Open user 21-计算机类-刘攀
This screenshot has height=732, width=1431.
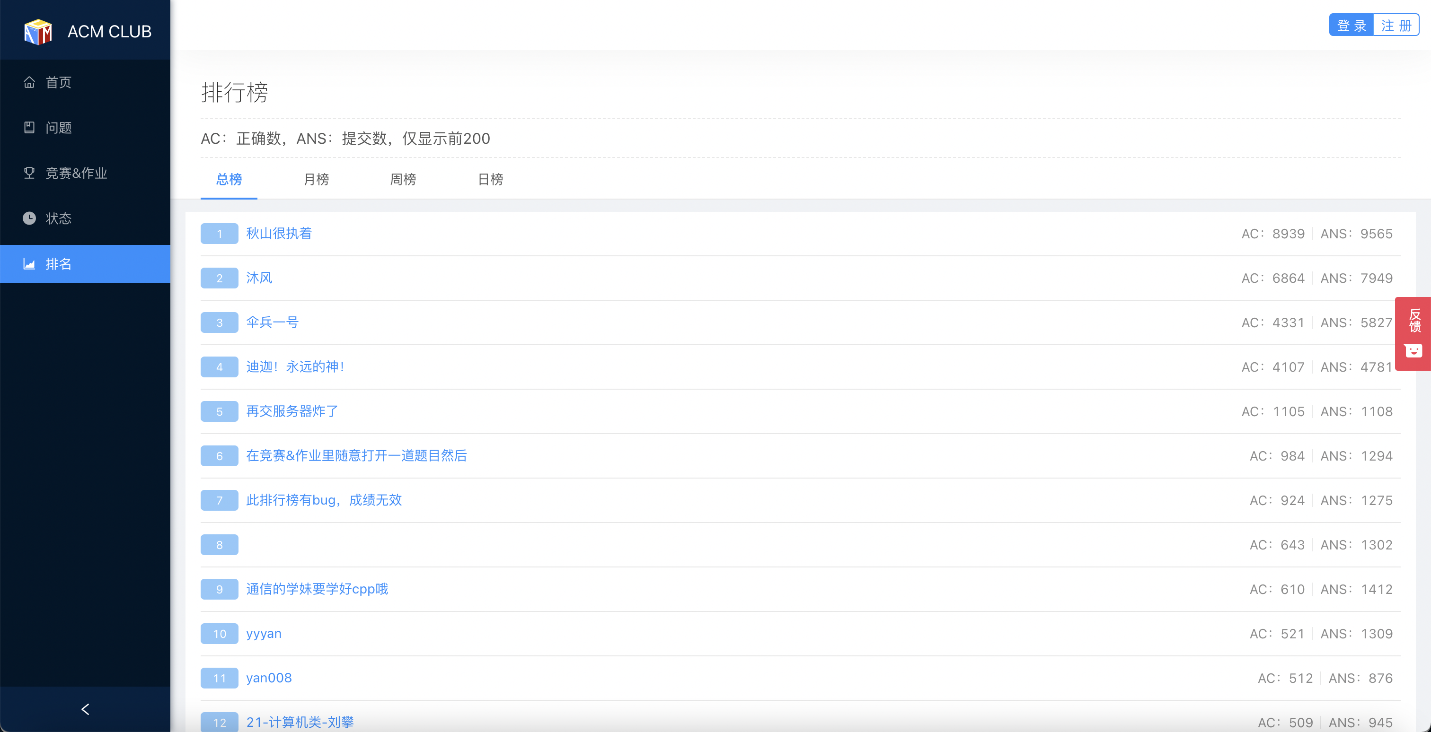[300, 722]
